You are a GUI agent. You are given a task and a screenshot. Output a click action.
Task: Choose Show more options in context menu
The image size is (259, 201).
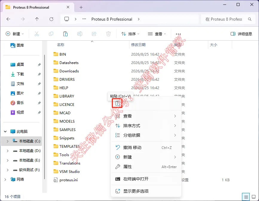point(146,191)
